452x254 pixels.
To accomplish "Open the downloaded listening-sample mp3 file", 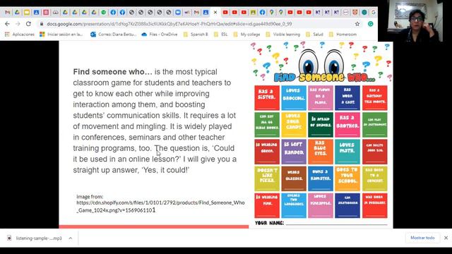I will pos(35,238).
